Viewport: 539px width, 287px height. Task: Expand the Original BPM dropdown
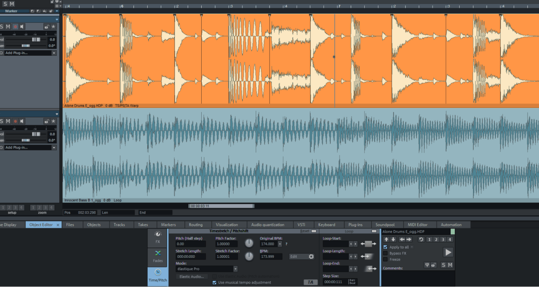(x=280, y=244)
